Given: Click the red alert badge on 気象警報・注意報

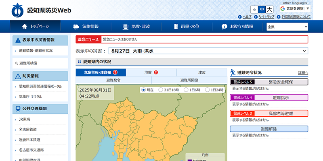Looking at the screenshot, I should point(115,72).
